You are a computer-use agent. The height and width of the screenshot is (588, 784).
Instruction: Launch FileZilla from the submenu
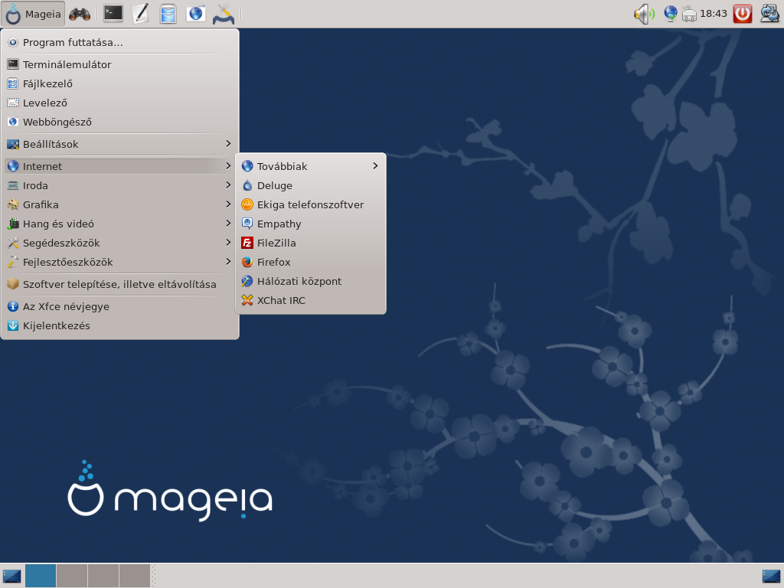coord(311,243)
